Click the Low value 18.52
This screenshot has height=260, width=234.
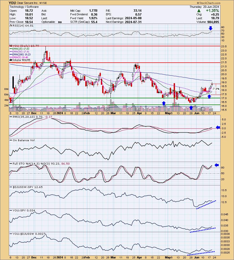tap(29, 18)
